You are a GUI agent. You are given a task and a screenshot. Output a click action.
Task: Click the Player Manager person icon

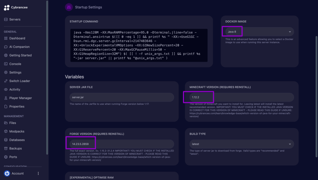[6, 98]
